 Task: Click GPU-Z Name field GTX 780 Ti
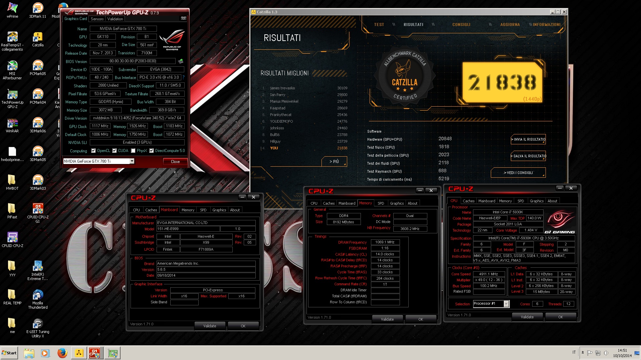[123, 29]
